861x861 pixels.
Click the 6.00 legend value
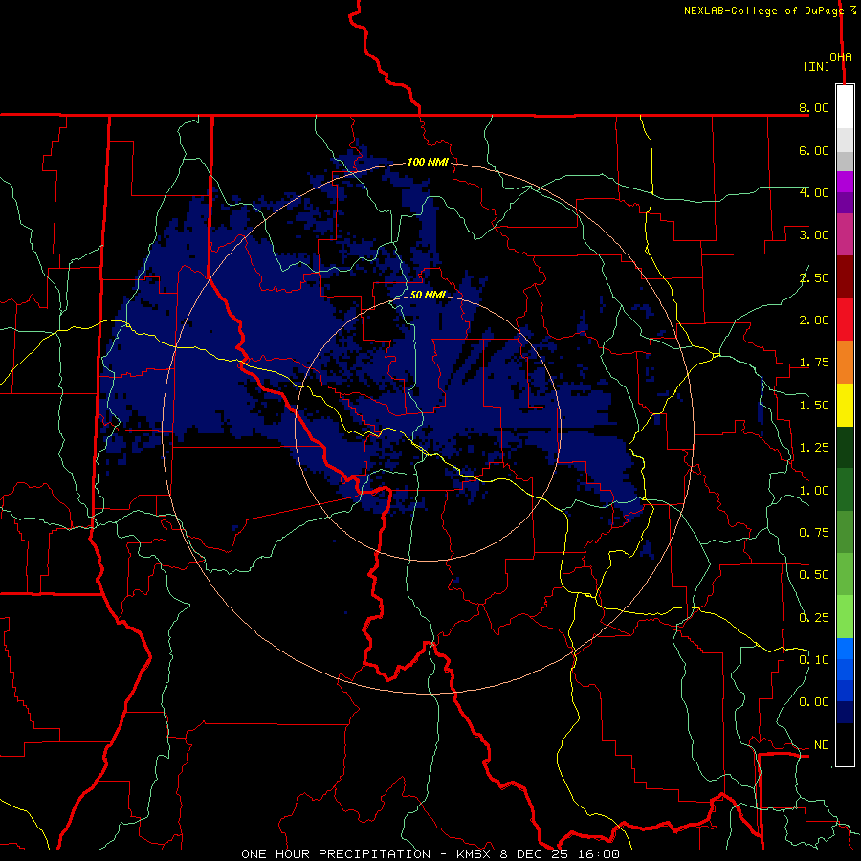point(814,150)
